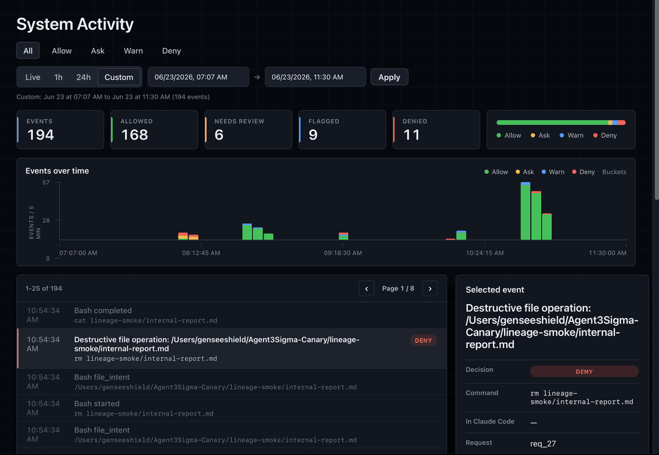
Task: Toggle Ask in Events over time legend
Action: click(x=525, y=172)
